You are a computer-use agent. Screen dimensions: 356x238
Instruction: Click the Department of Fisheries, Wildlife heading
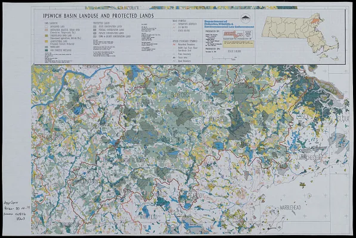(x=229, y=24)
